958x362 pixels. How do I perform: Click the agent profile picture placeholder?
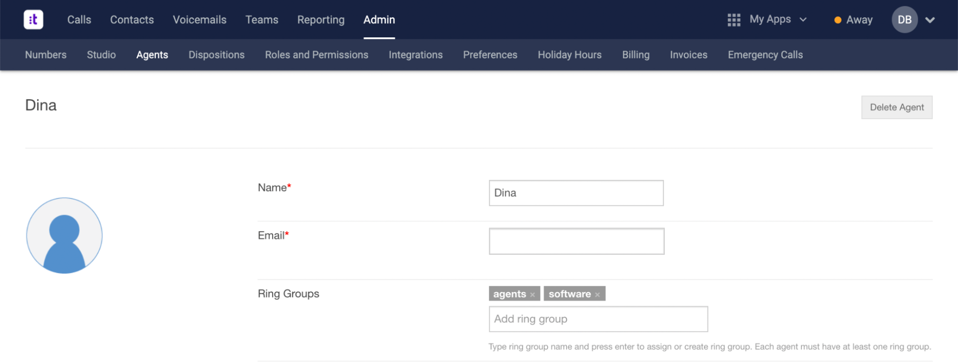[x=64, y=236]
